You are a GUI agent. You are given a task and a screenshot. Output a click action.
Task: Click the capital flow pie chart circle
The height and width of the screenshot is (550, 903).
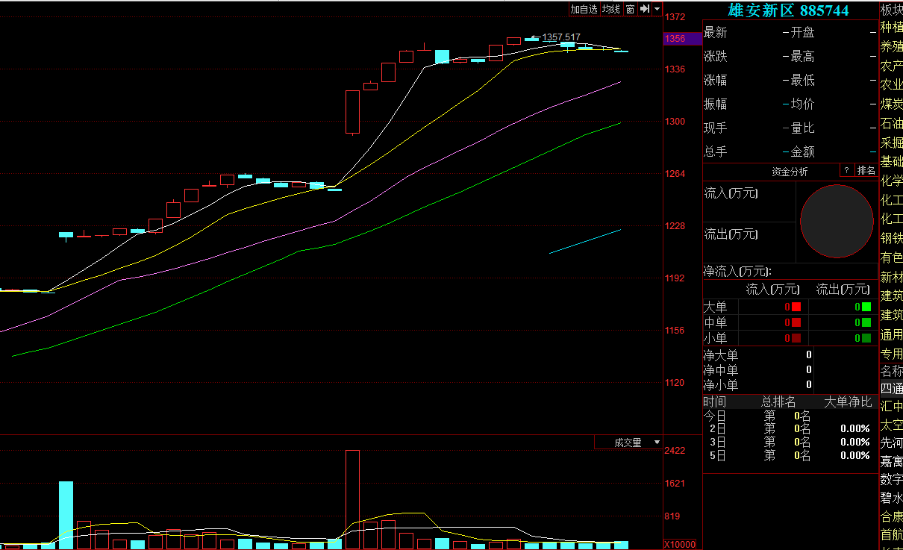click(x=837, y=221)
